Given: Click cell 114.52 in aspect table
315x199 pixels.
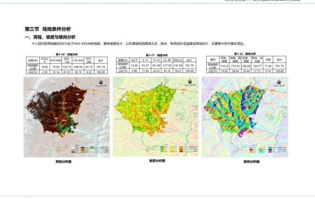Looking at the screenshot, I should click(224, 66).
